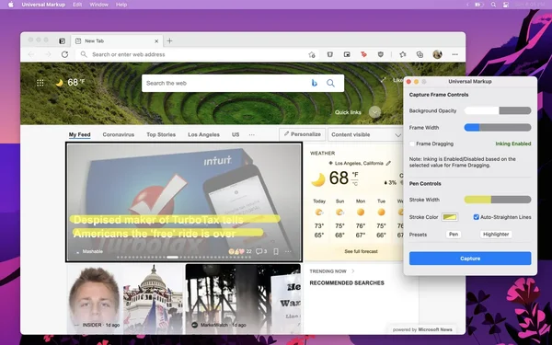
Task: Choose the Highlighter preset
Action: (496, 234)
